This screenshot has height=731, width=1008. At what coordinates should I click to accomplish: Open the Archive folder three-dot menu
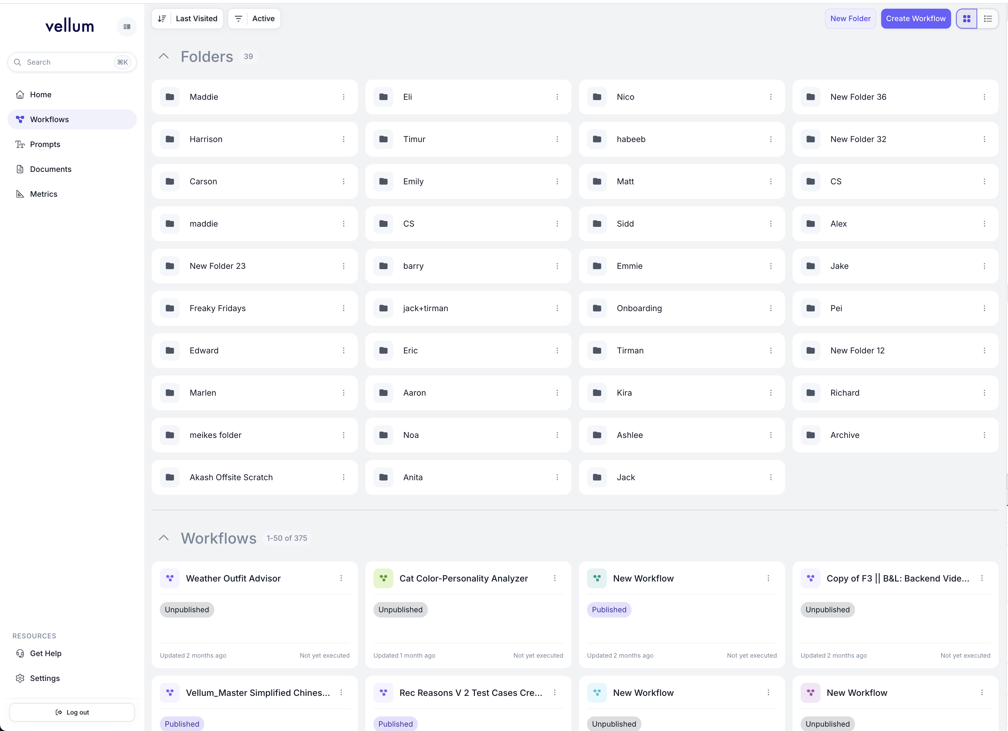(x=984, y=435)
